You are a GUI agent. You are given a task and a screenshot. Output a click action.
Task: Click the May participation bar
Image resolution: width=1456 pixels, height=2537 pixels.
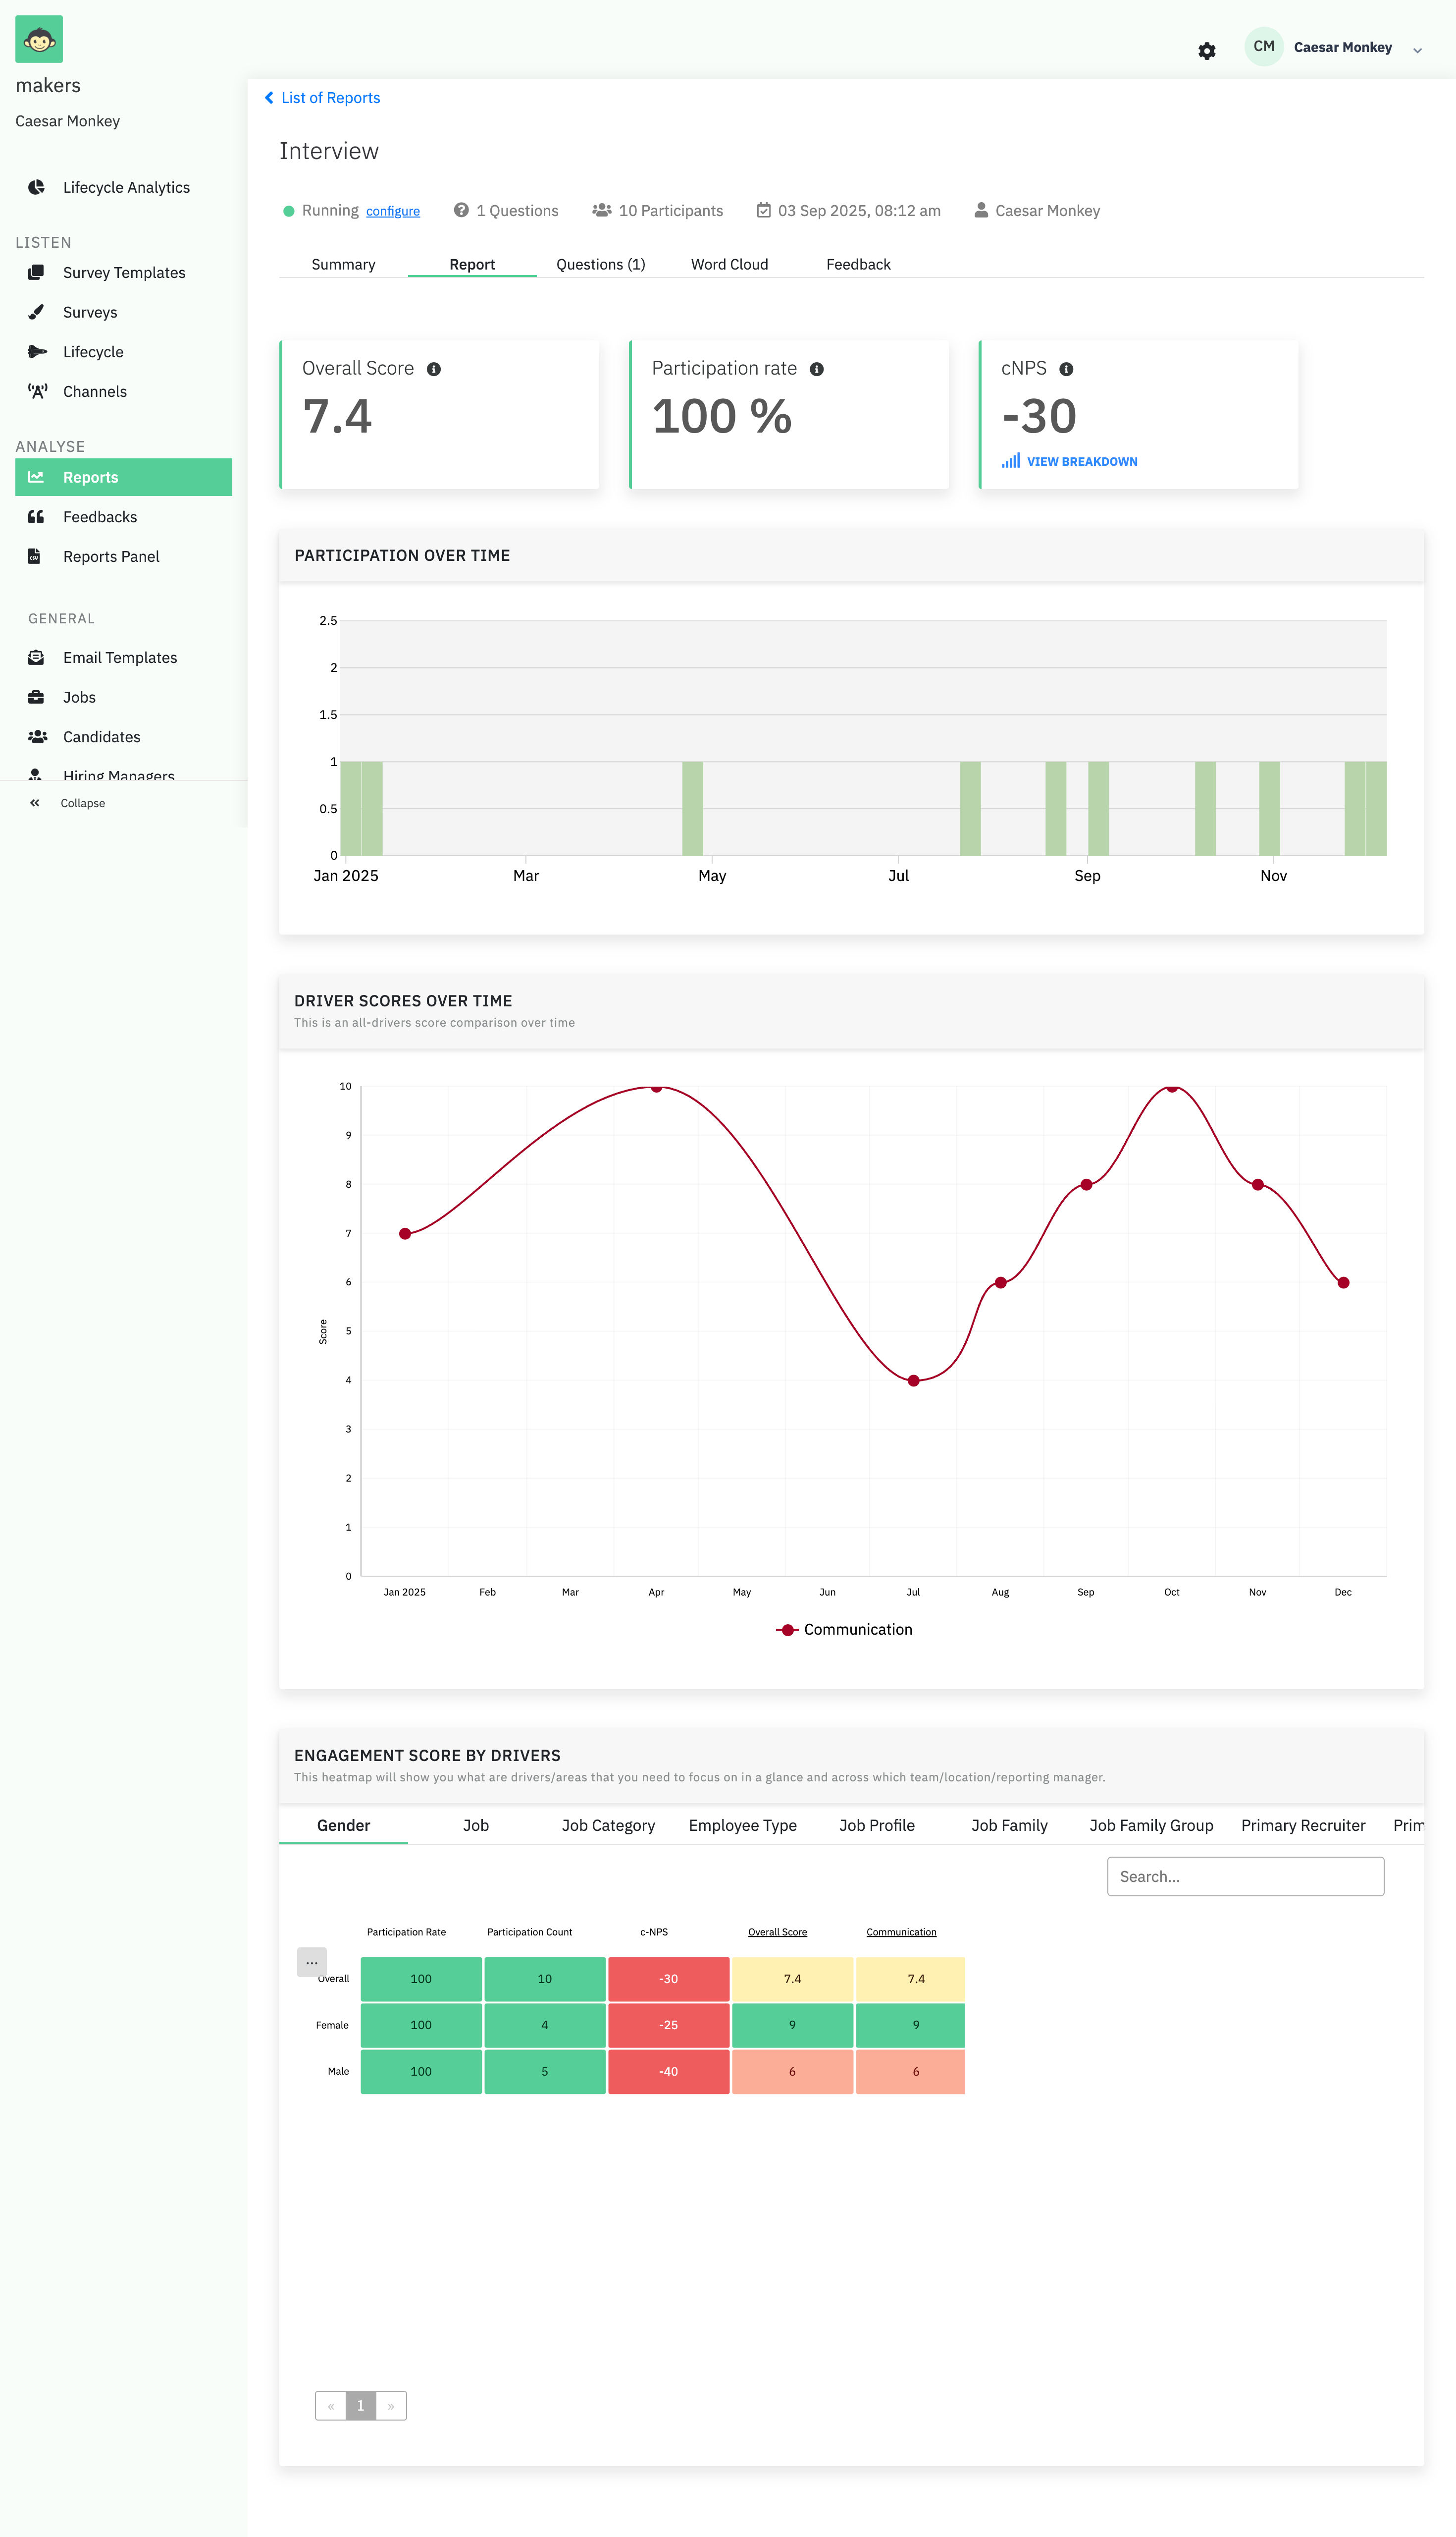coord(692,808)
